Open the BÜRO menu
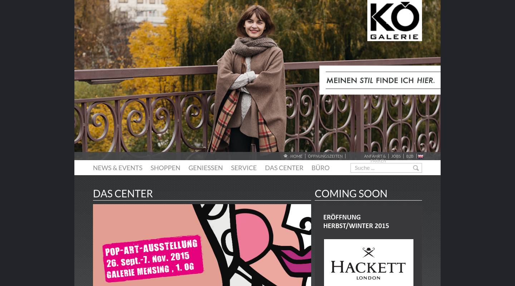 click(x=320, y=168)
